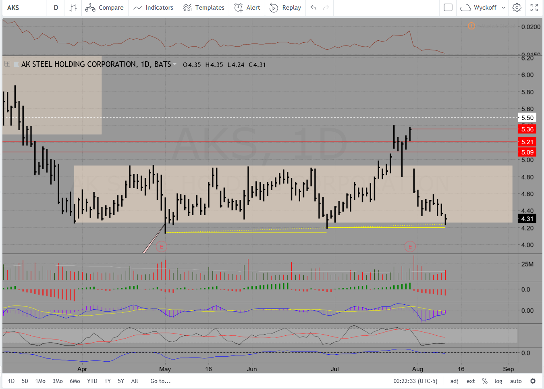This screenshot has height=389, width=544.
Task: Open the bottom-right scale settings gear
Action: point(533,381)
